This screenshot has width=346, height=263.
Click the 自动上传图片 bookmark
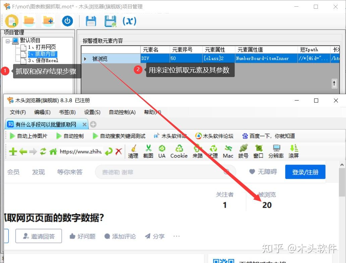click(x=28, y=136)
